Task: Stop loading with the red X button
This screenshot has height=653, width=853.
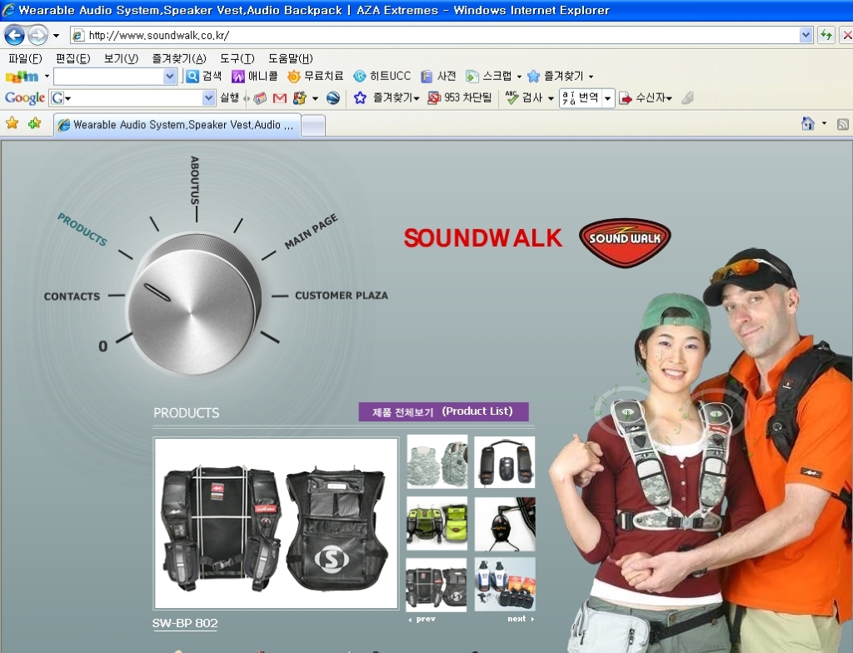Action: (x=846, y=35)
